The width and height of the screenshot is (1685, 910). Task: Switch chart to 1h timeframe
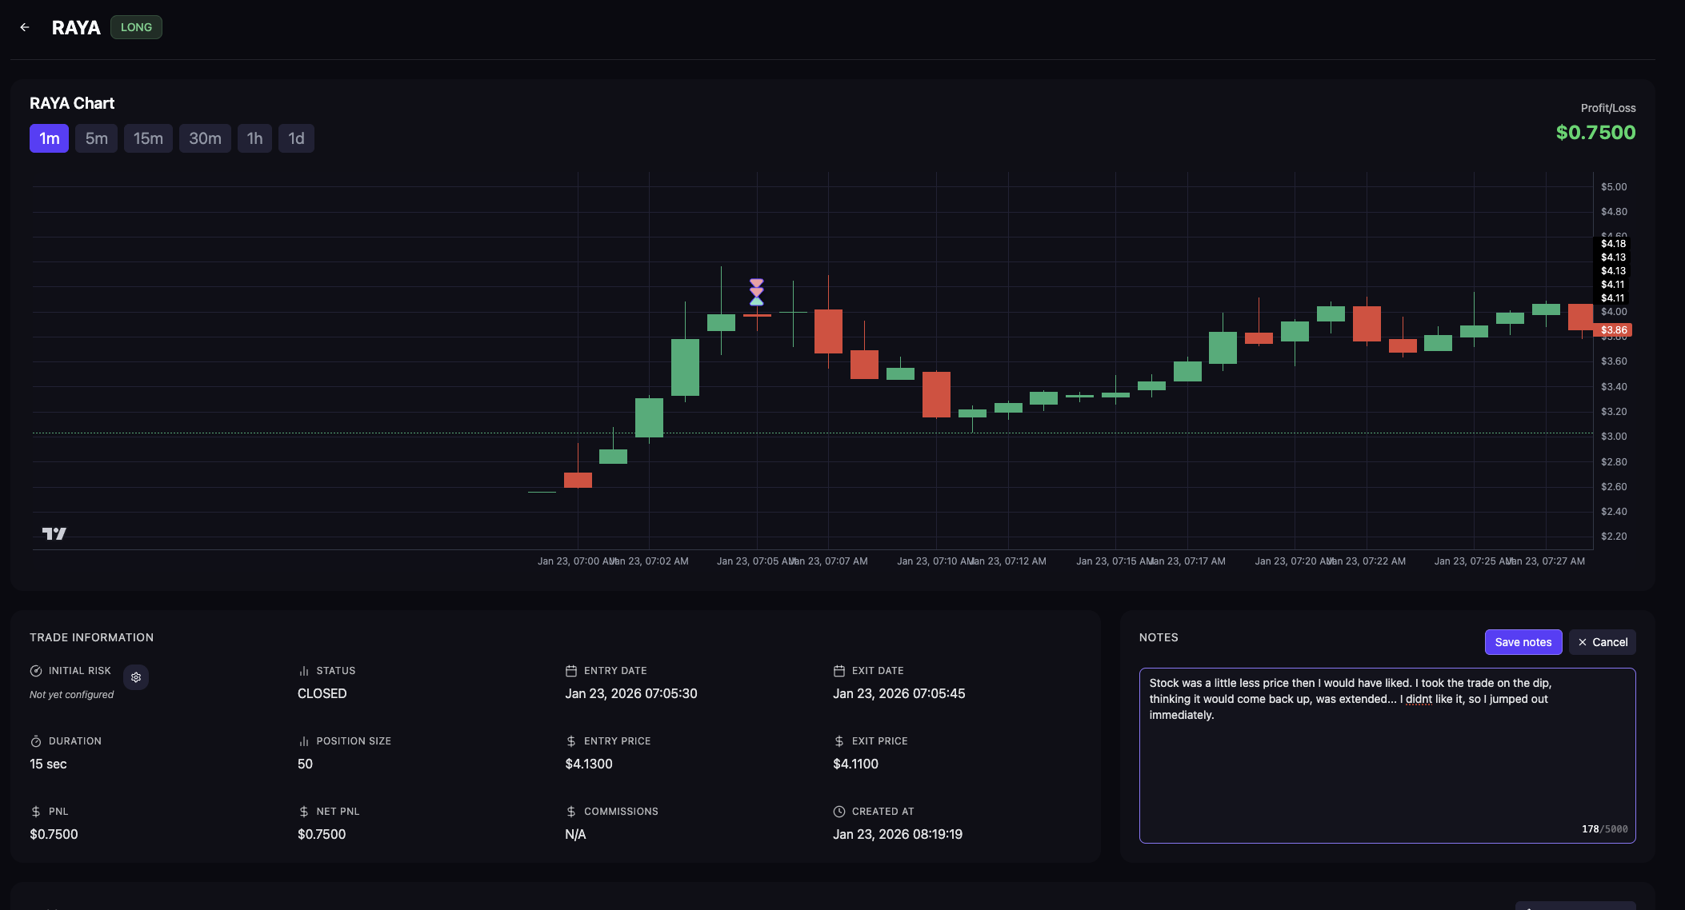(254, 138)
